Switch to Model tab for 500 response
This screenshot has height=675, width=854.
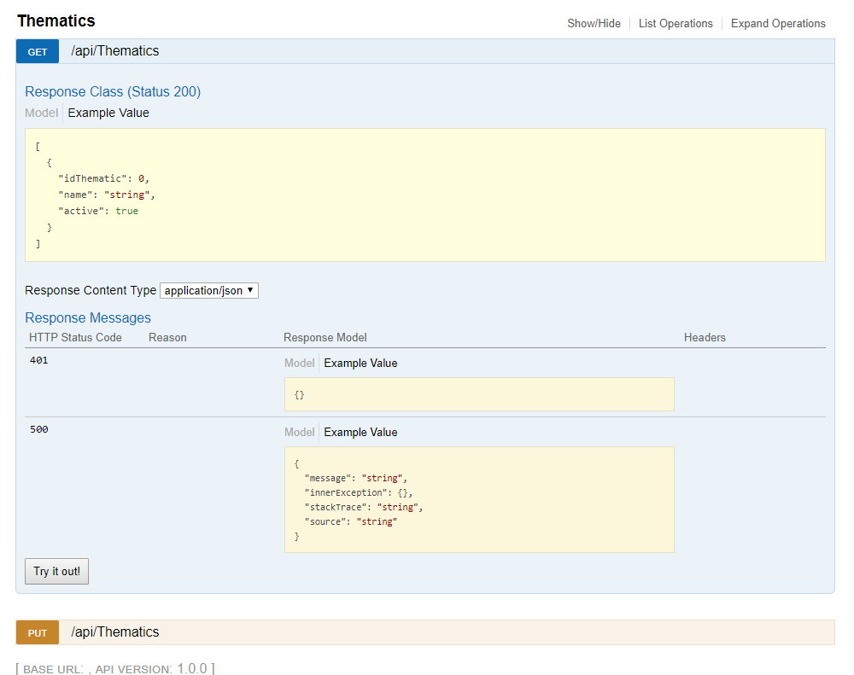pyautogui.click(x=299, y=432)
